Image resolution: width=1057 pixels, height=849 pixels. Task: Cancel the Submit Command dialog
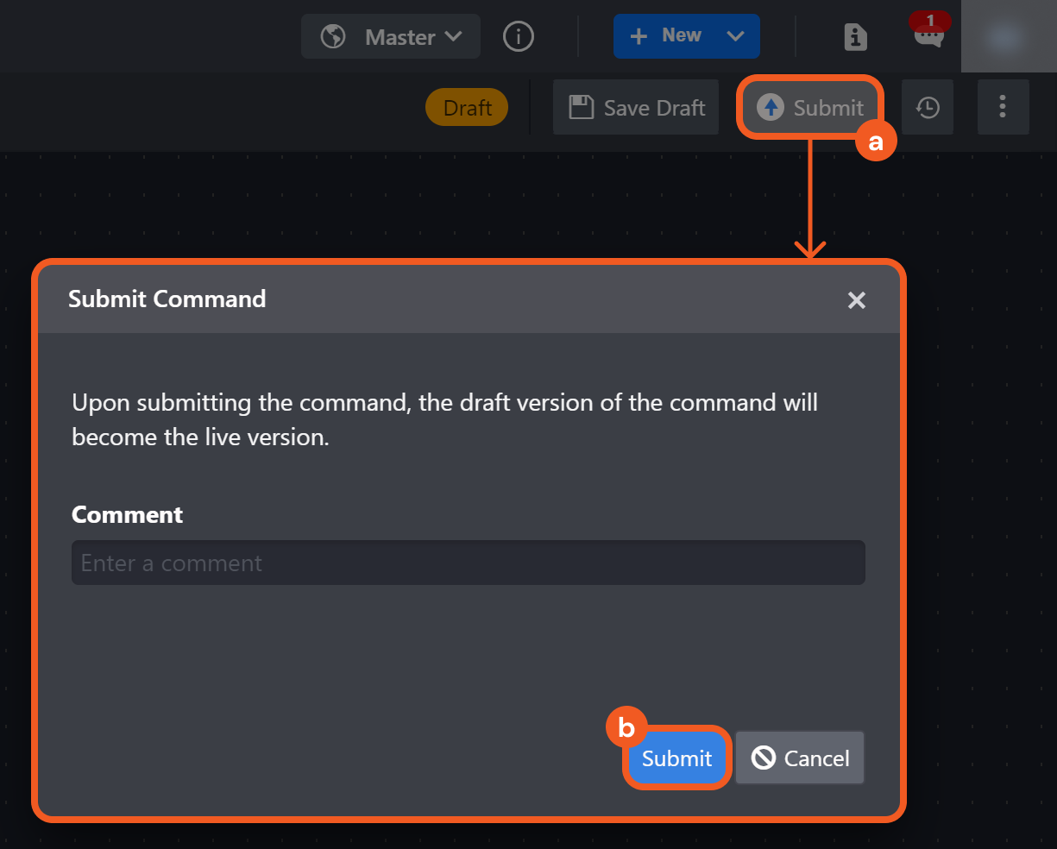coord(800,758)
